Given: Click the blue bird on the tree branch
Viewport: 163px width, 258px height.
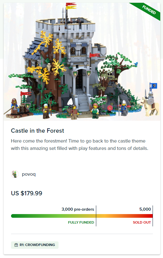Looking at the screenshot, I should click(x=136, y=63).
